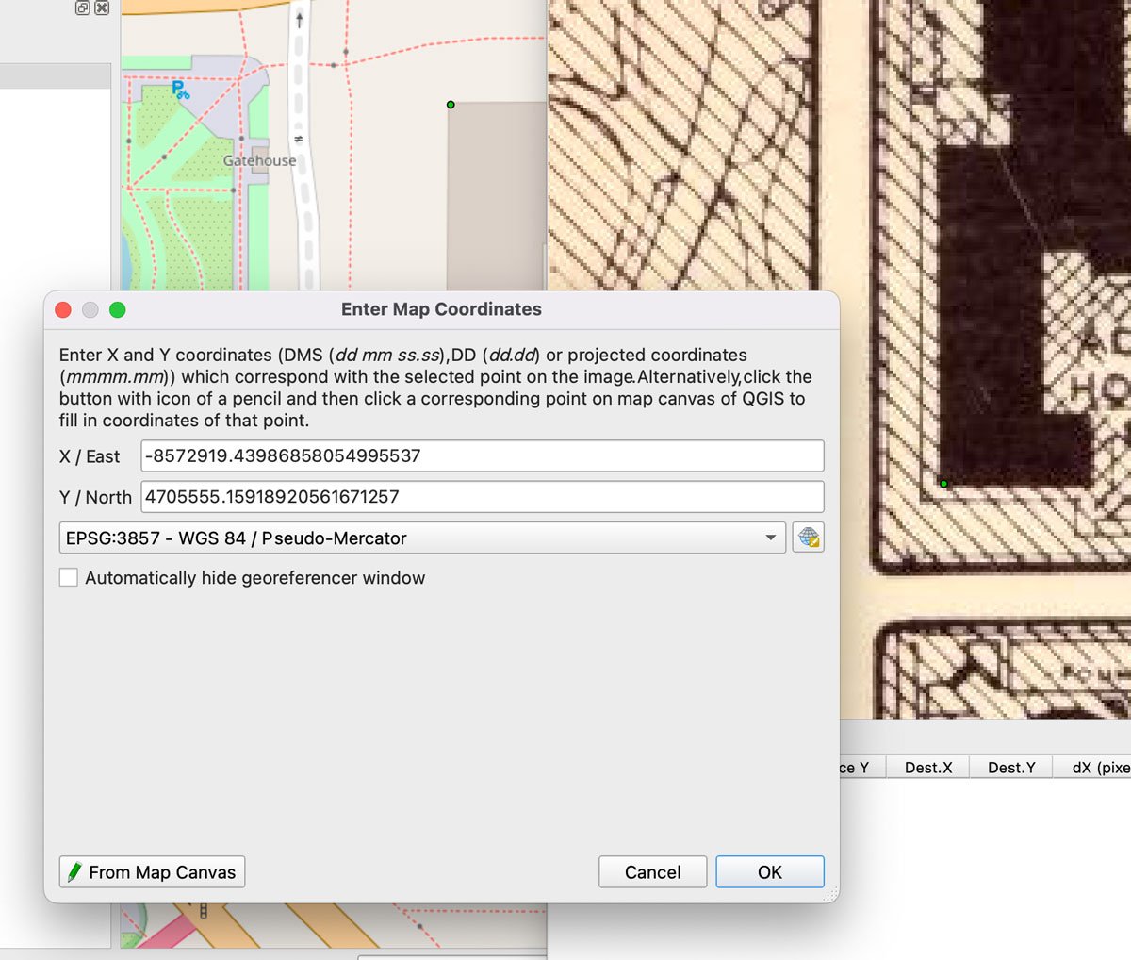
Task: Click the green zoom button of dialog
Action: click(118, 309)
